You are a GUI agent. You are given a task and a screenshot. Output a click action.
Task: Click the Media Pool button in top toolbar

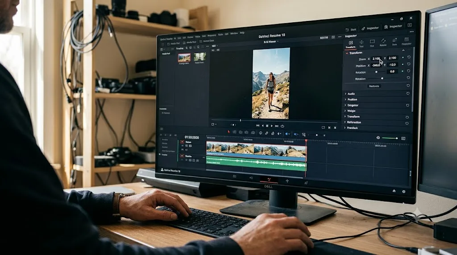[173, 43]
